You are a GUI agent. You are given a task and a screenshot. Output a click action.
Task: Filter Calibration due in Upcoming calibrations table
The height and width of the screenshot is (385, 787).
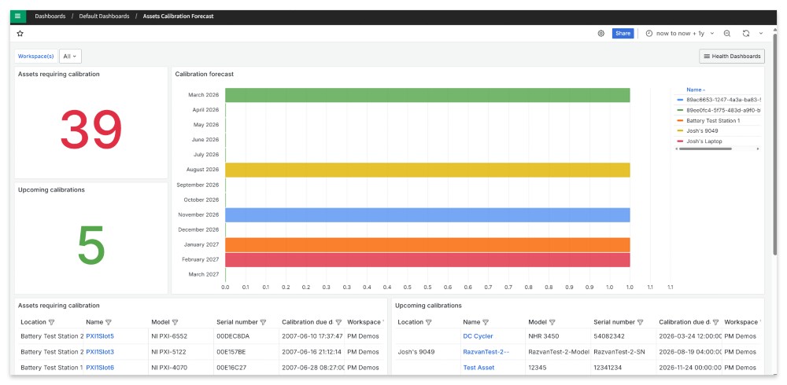point(715,322)
